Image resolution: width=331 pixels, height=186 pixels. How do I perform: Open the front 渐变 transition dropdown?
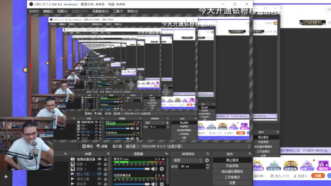coord(187,160)
